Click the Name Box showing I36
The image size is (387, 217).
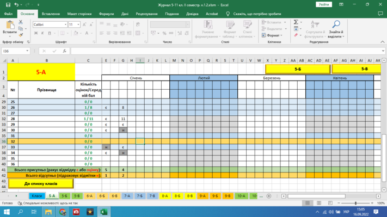point(14,51)
